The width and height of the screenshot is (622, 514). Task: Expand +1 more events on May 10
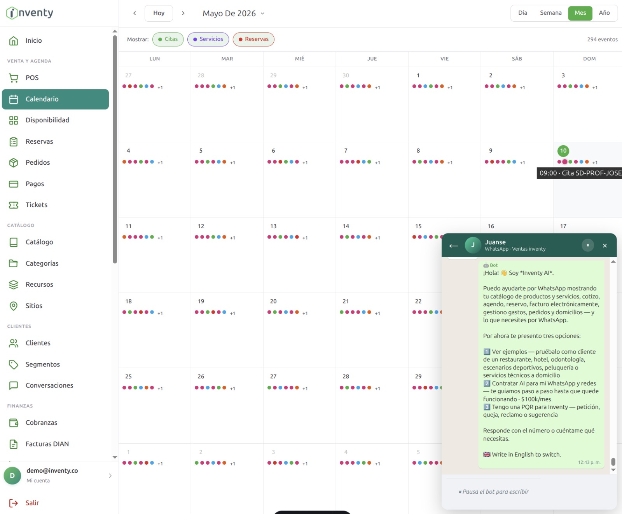click(x=595, y=163)
